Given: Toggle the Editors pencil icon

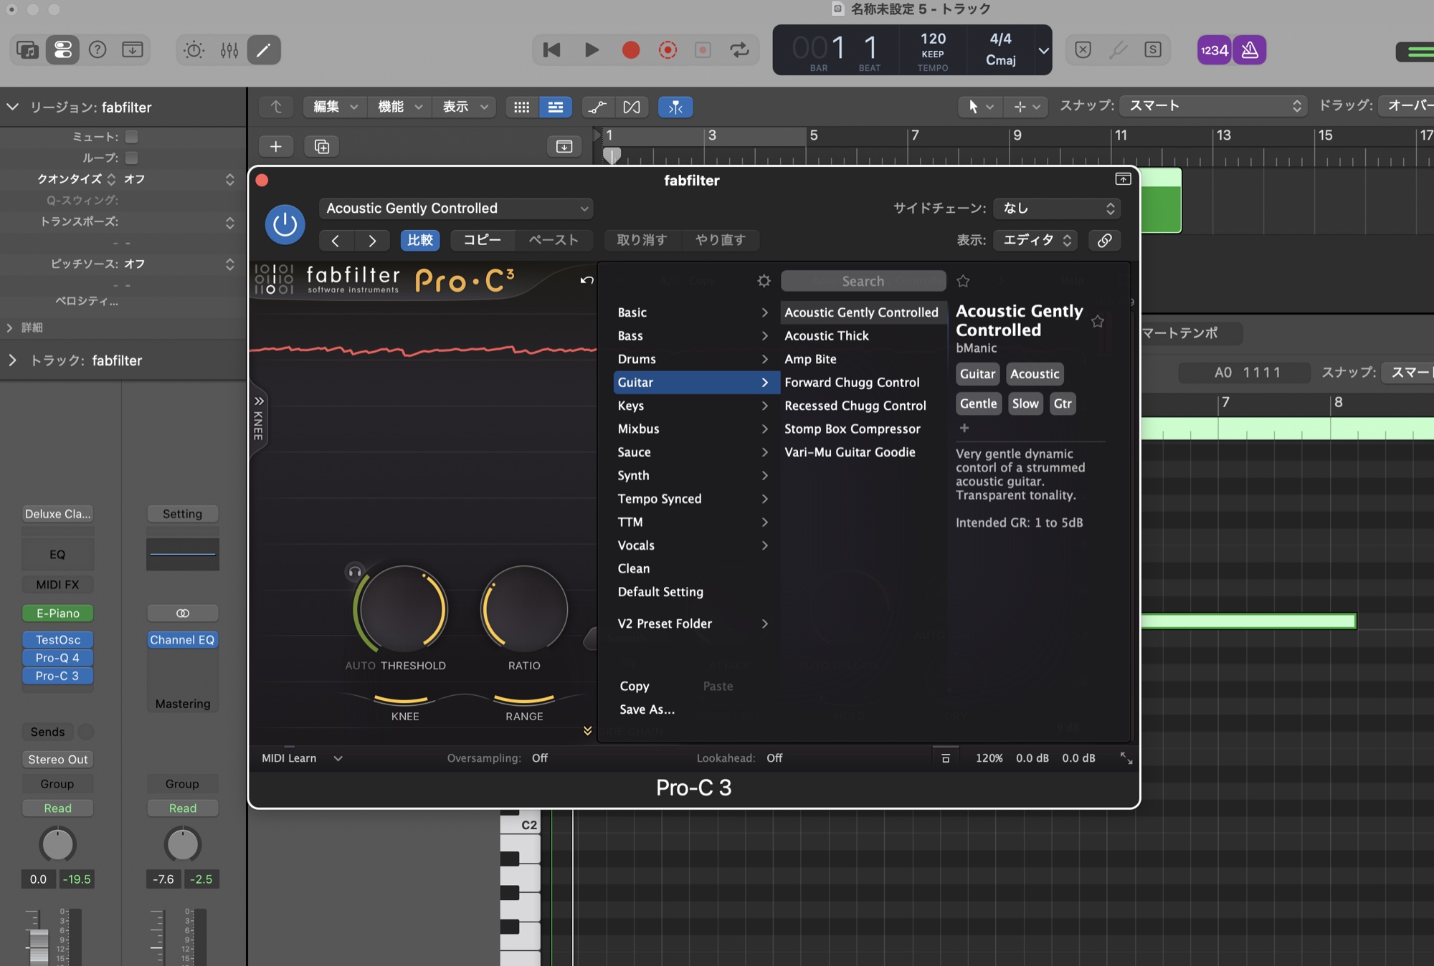Looking at the screenshot, I should tap(264, 49).
